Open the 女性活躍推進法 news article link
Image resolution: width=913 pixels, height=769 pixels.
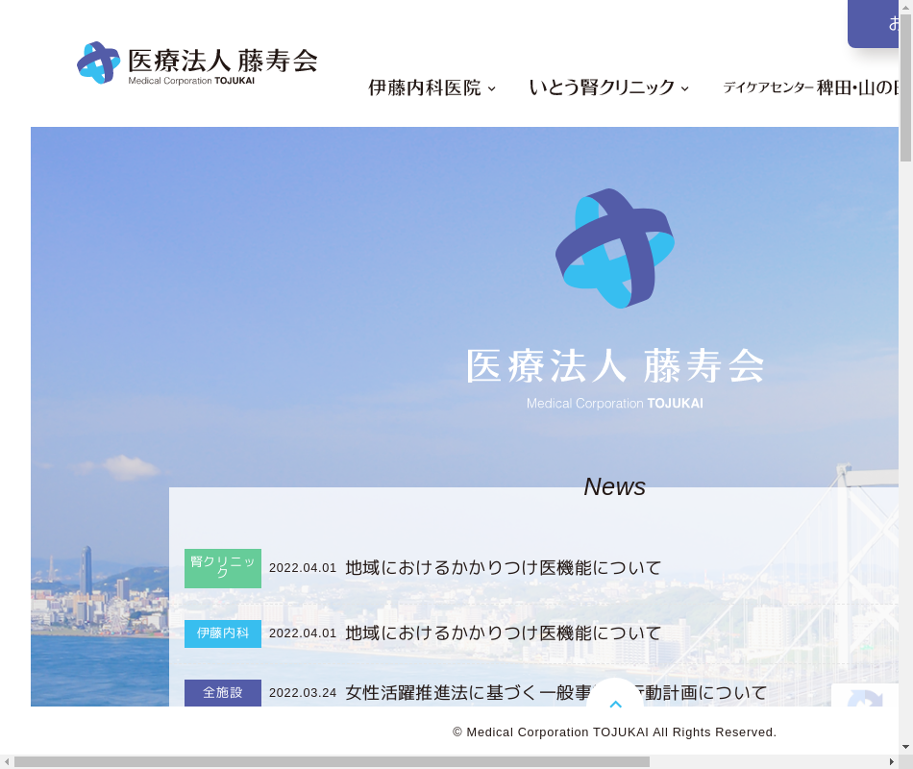[555, 692]
